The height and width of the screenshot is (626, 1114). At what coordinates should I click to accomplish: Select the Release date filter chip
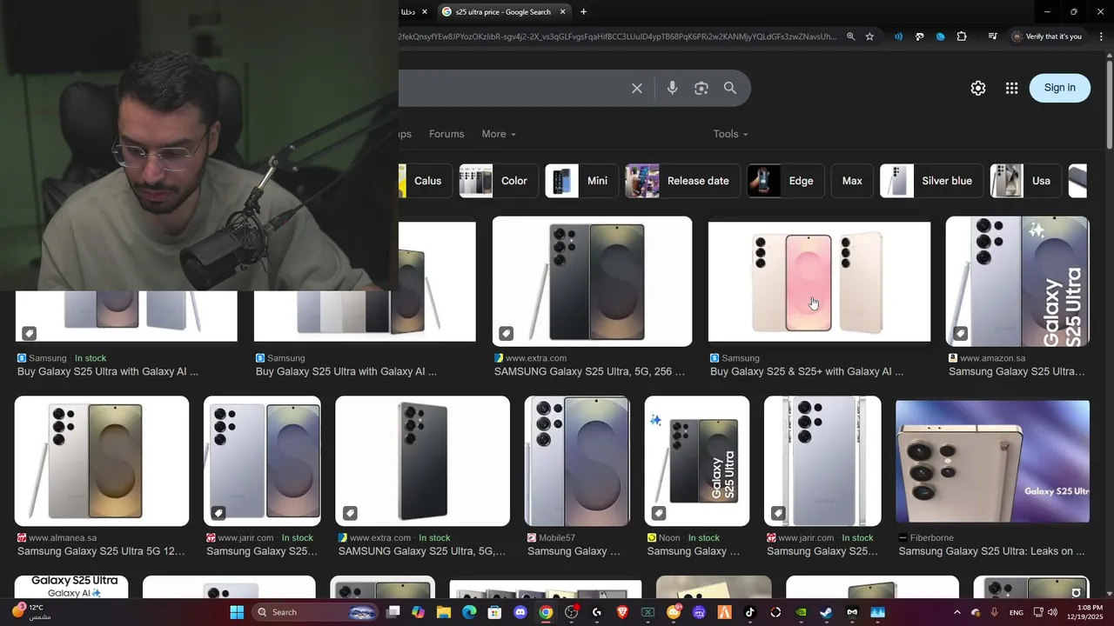point(682,181)
